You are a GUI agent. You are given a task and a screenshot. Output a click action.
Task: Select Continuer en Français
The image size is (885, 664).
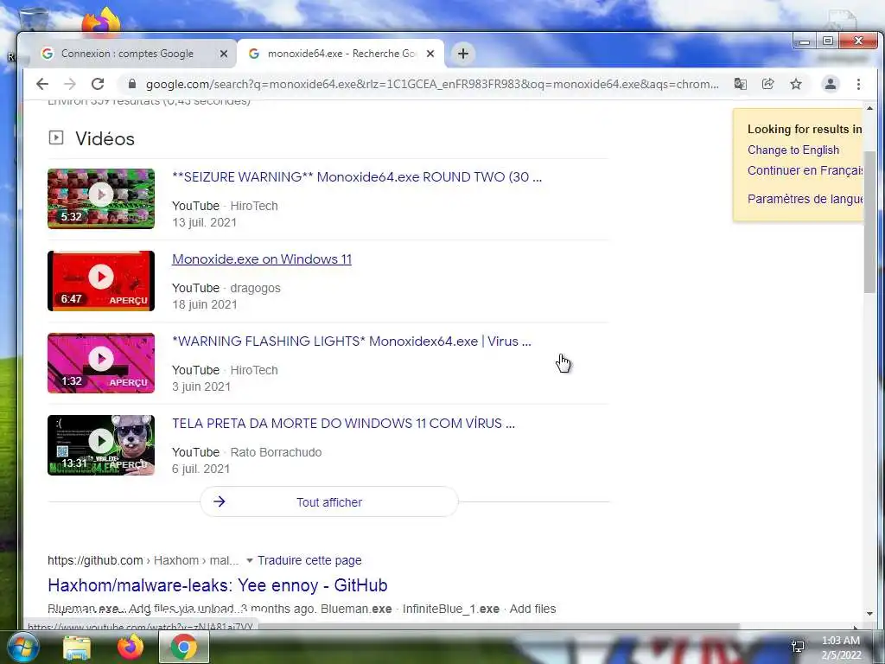(x=805, y=170)
